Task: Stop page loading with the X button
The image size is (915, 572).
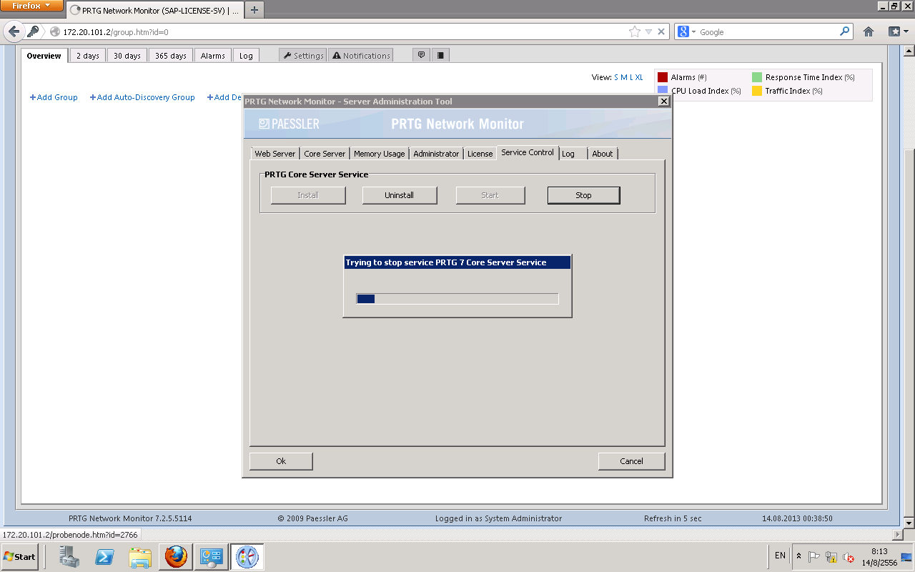Action: tap(661, 31)
